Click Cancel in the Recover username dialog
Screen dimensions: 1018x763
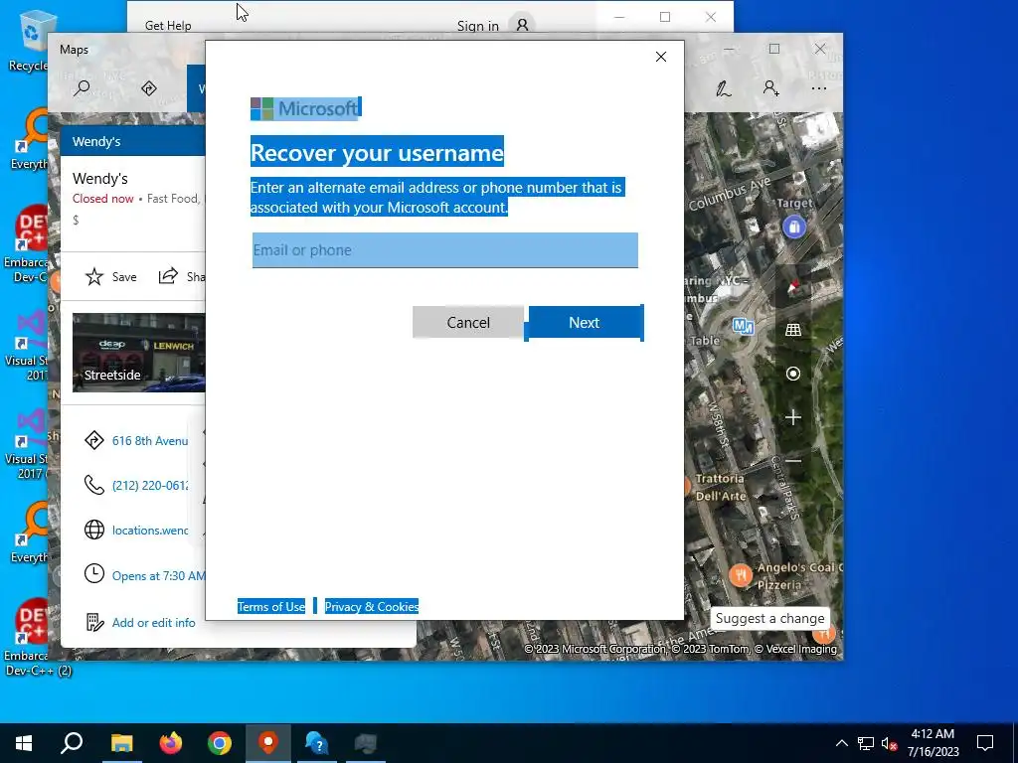point(468,323)
